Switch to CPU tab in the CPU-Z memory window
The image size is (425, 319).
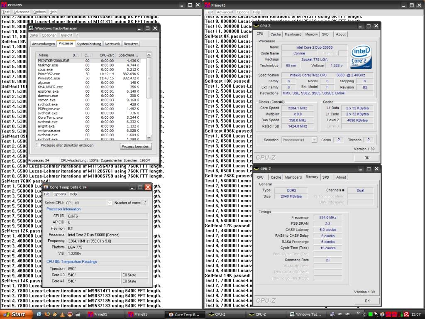(x=260, y=177)
